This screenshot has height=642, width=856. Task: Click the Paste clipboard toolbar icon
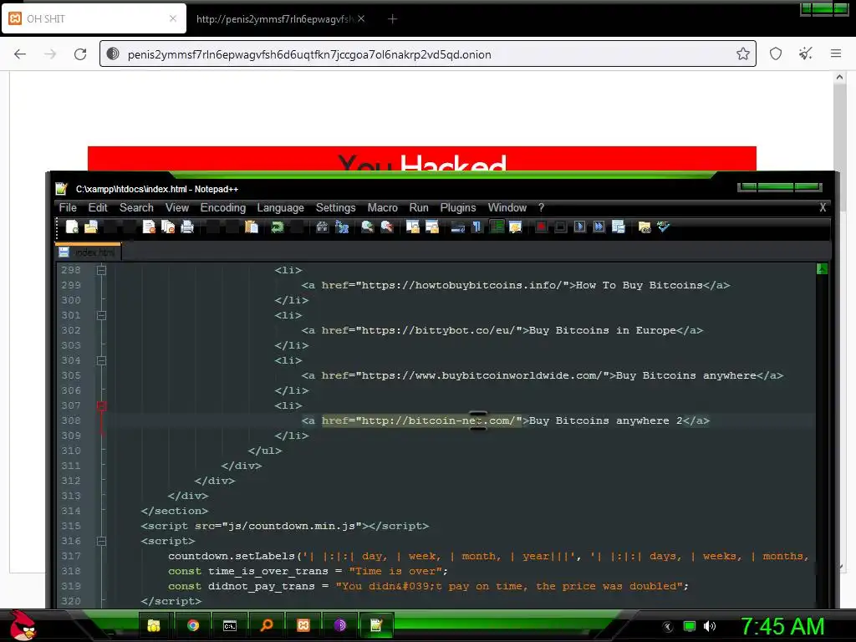(x=252, y=227)
